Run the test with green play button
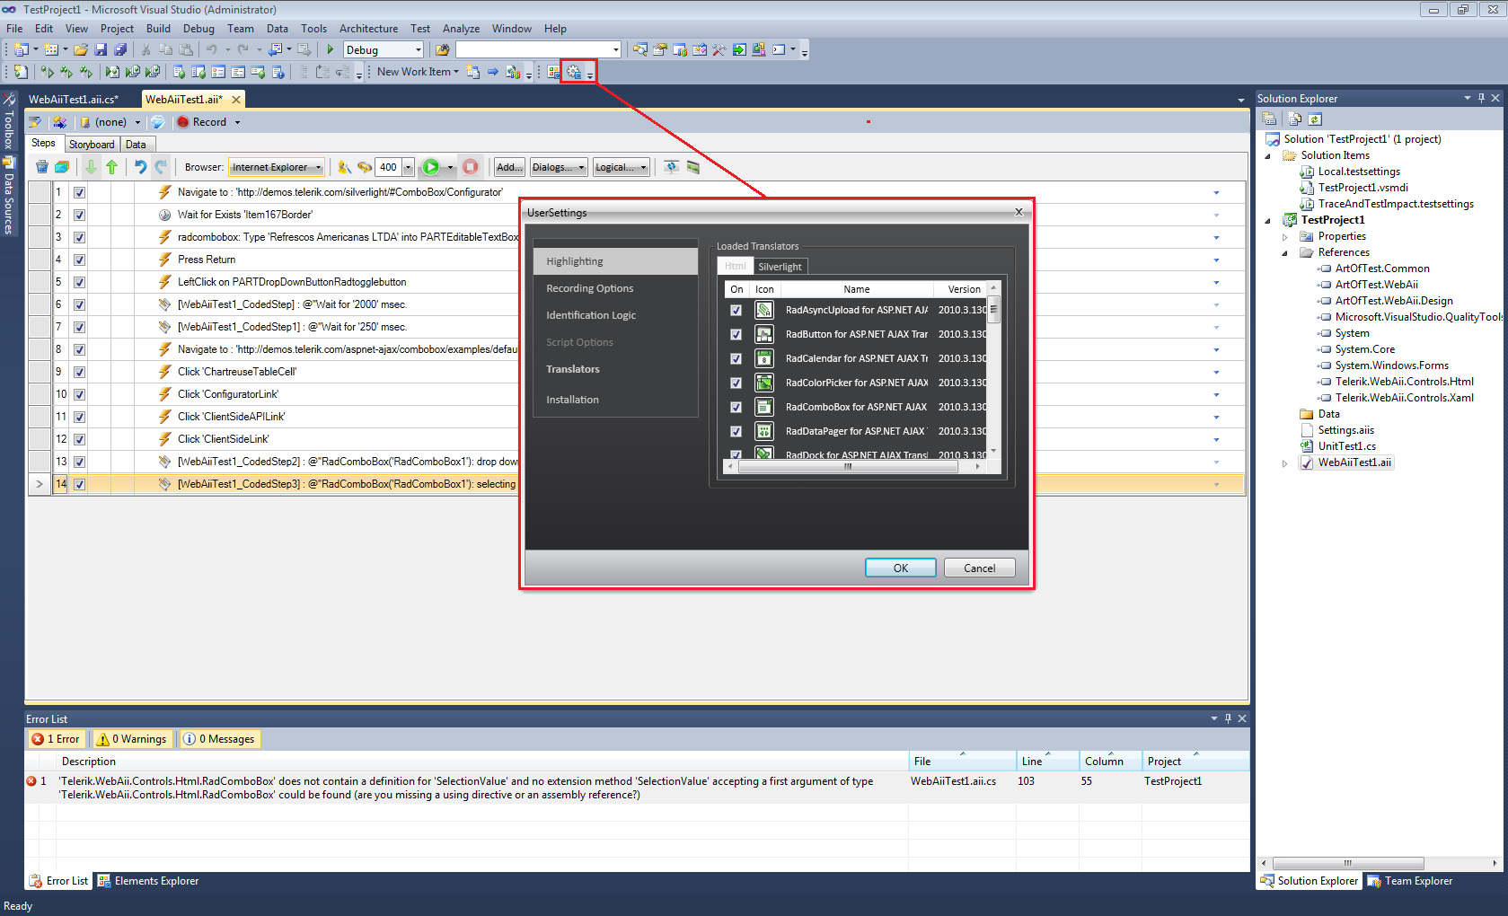This screenshot has width=1508, height=916. click(431, 167)
